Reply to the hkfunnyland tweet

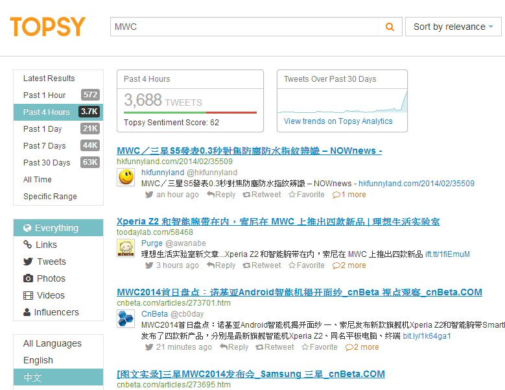(x=221, y=195)
